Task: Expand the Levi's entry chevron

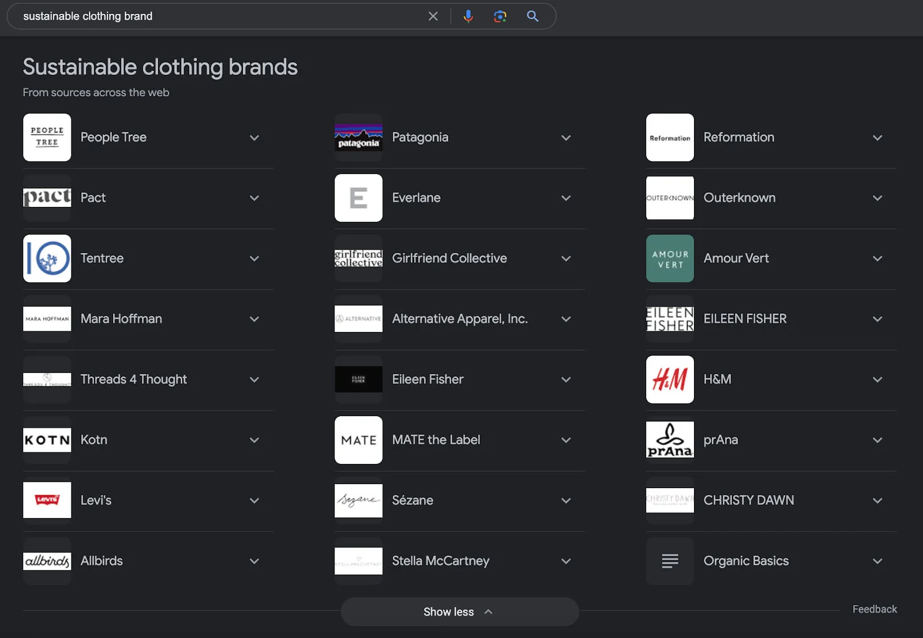Action: click(254, 501)
